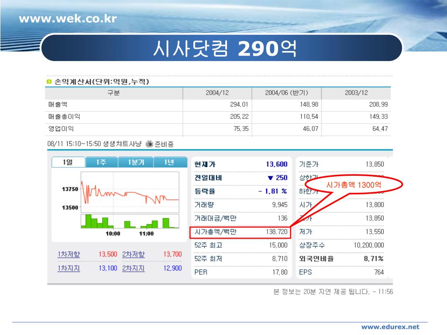Click the EPS value 764
Viewport: 447px width, 335px height.
(x=379, y=272)
